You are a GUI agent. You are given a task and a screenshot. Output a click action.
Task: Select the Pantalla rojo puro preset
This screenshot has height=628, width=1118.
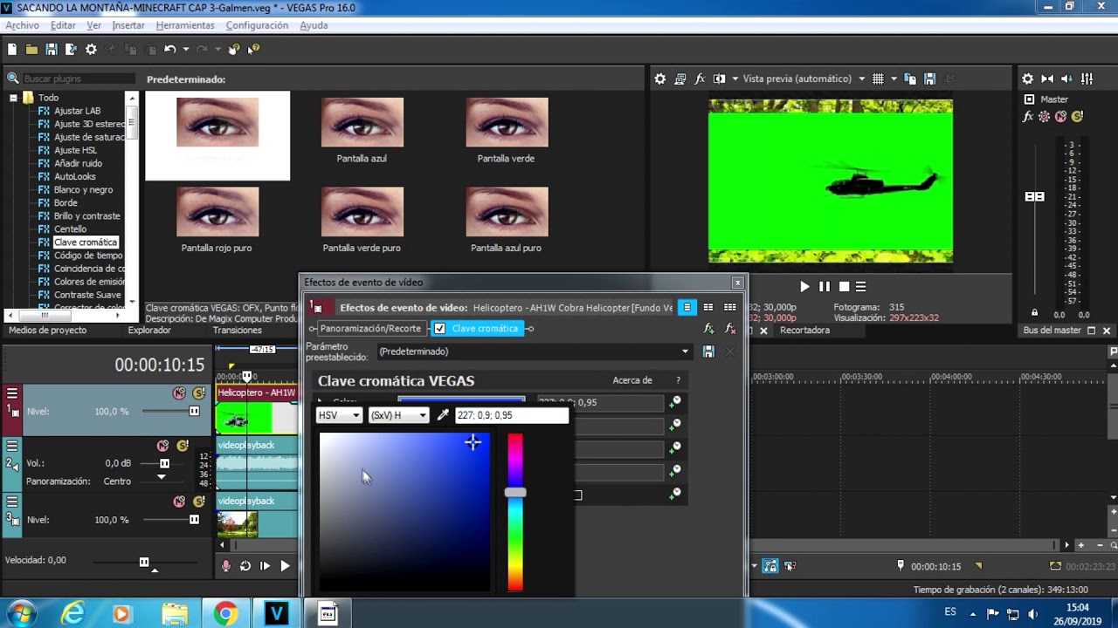click(217, 220)
